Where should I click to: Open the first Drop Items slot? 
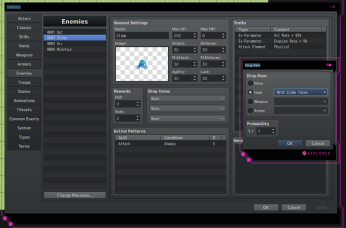pos(188,98)
